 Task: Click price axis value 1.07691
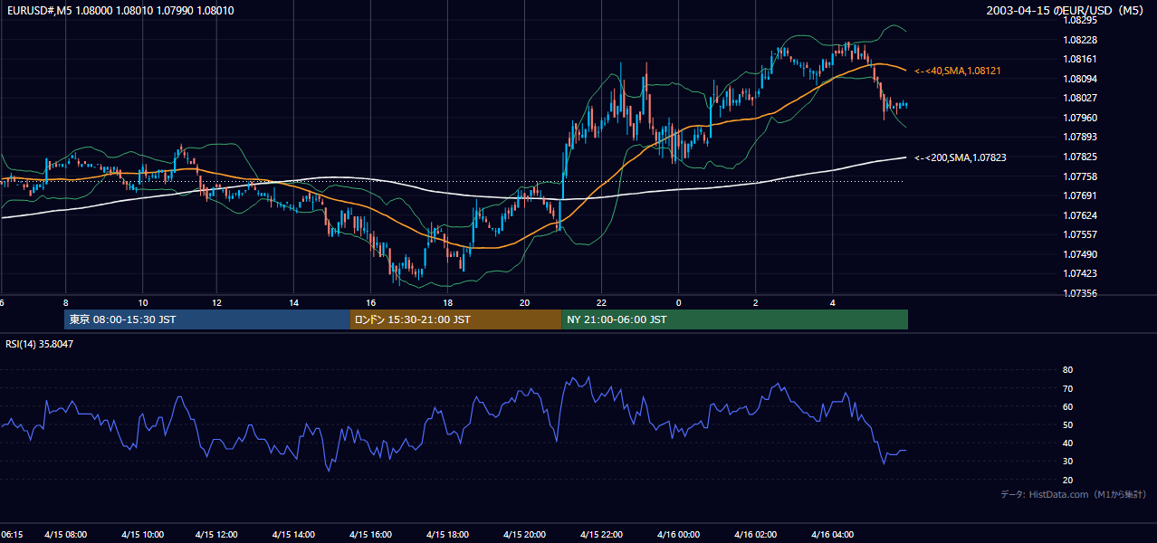(x=1080, y=195)
